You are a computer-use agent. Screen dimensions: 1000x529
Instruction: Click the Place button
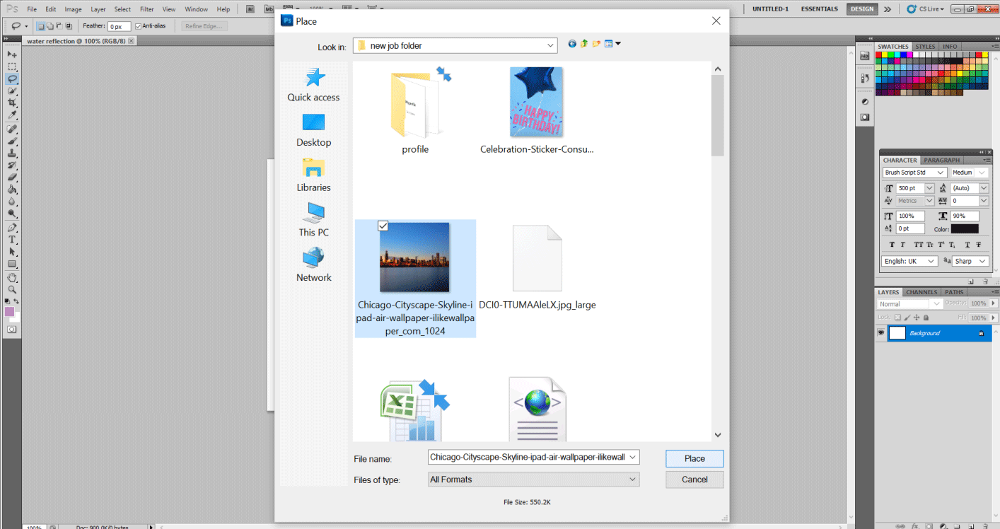click(694, 458)
